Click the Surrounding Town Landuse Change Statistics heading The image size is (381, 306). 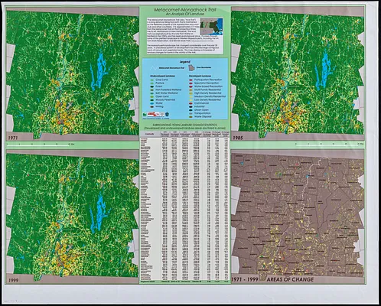(x=185, y=125)
